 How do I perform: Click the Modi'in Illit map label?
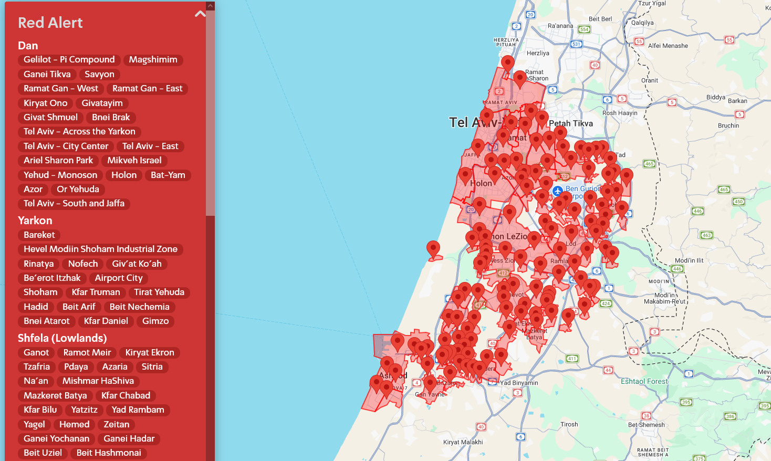689,260
